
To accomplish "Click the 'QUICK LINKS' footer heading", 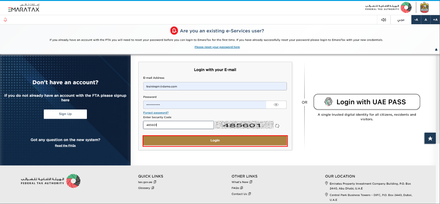I will click(x=151, y=176).
